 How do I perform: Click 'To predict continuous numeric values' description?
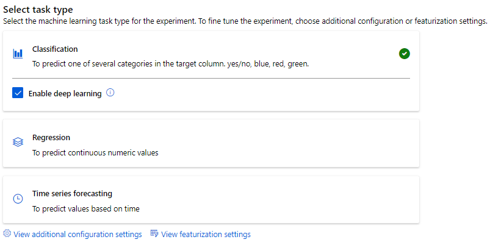(95, 153)
